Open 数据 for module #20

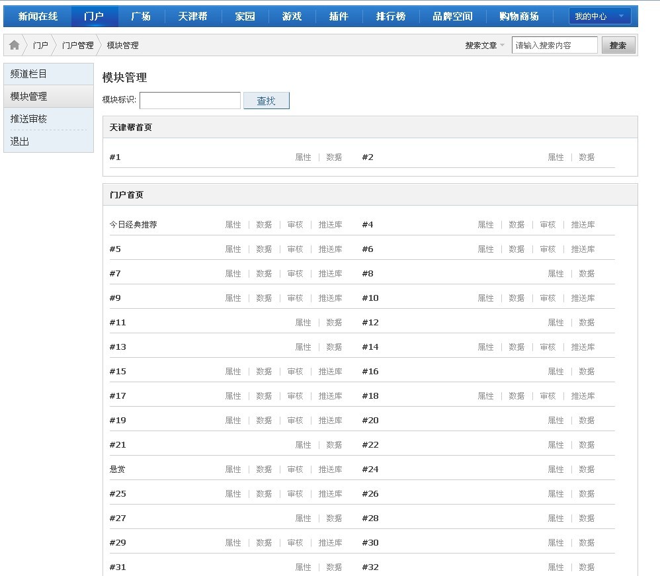click(587, 420)
